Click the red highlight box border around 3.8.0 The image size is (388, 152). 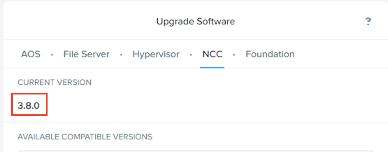(x=13, y=105)
